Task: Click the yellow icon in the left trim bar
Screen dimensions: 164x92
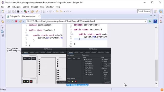Action: coord(3,21)
